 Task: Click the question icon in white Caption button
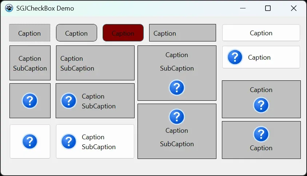(x=235, y=57)
